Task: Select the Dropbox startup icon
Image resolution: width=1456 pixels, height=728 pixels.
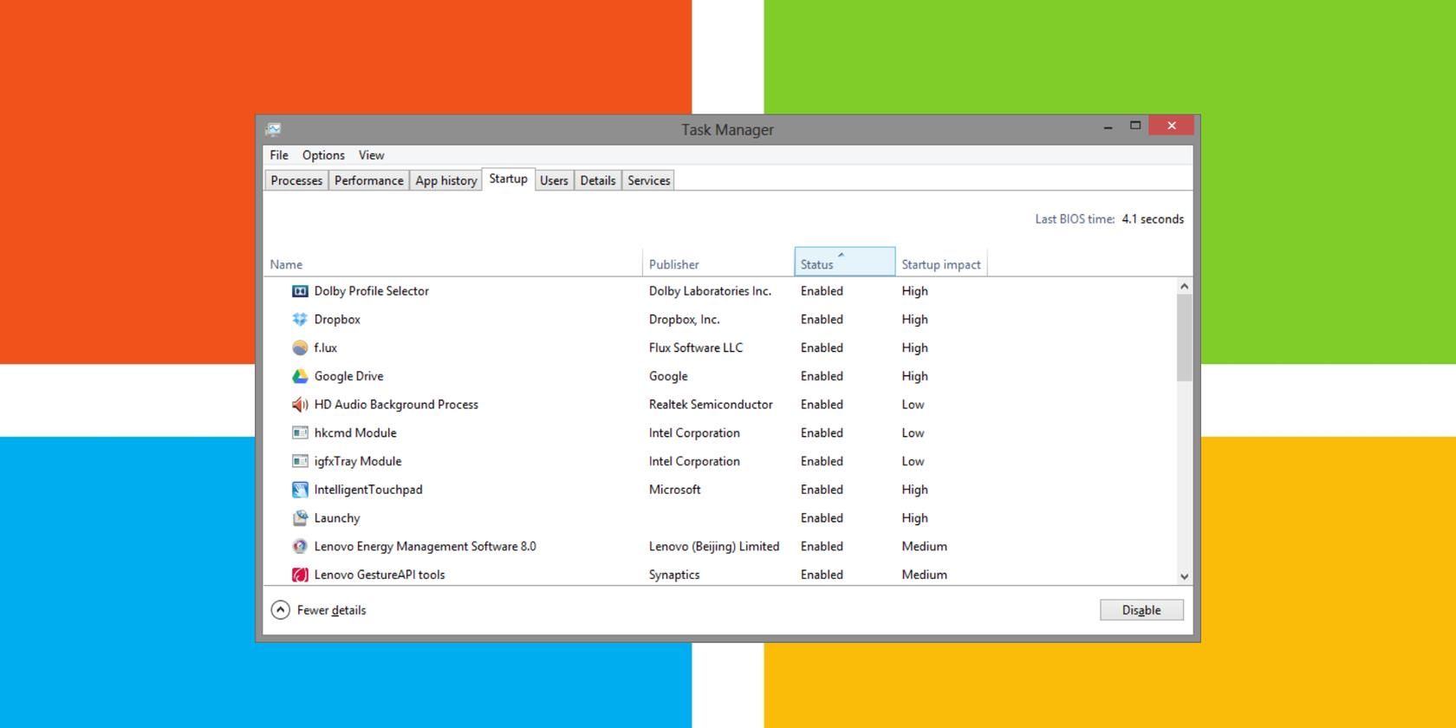Action: (x=300, y=320)
